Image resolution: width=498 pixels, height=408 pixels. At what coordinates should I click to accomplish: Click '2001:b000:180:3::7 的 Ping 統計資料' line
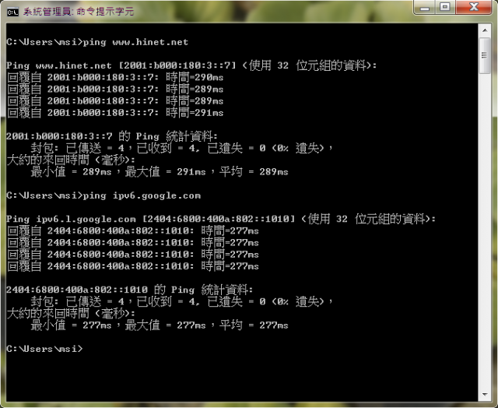pyautogui.click(x=112, y=136)
